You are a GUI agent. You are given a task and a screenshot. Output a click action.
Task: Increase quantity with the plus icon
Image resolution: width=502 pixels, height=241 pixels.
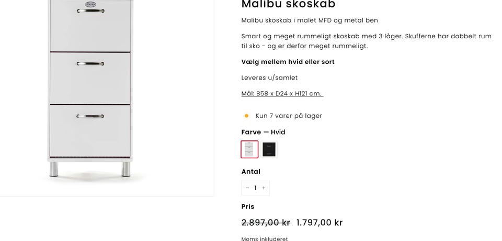click(x=264, y=188)
